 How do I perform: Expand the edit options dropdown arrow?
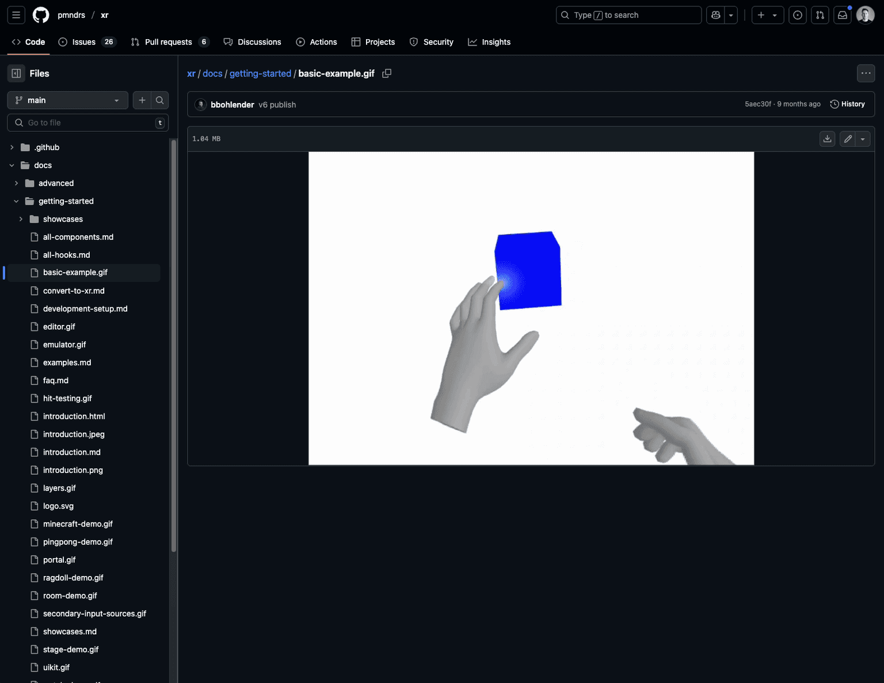(x=863, y=139)
